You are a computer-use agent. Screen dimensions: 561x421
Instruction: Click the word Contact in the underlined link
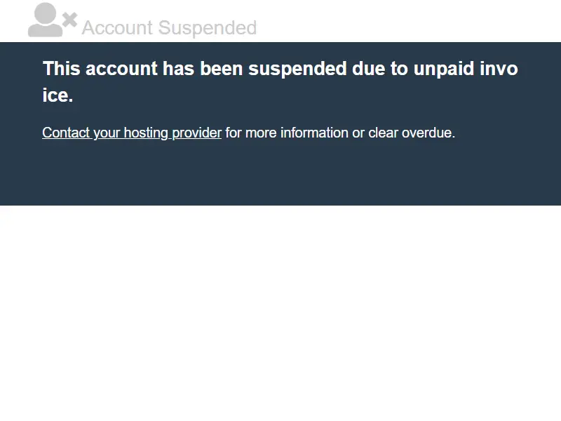pos(66,133)
